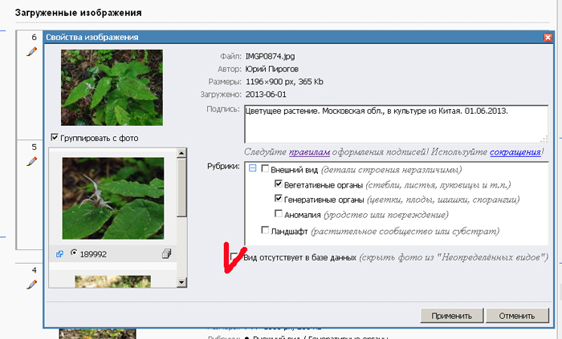Check the 'Ландшафт' rubric checkbox
The width and height of the screenshot is (562, 339).
(266, 230)
